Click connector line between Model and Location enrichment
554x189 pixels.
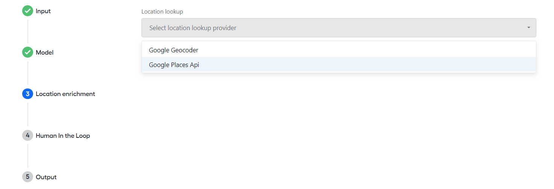(27, 73)
